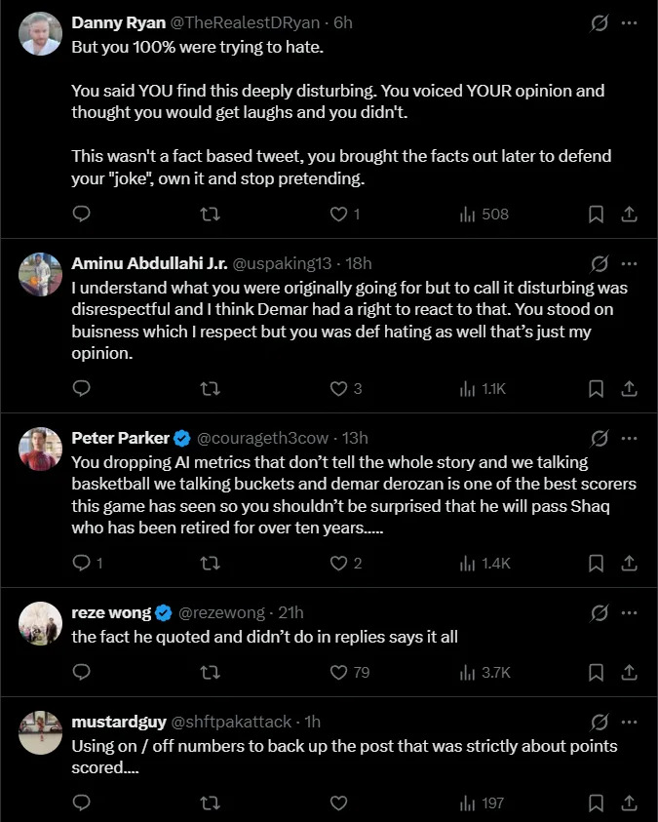Image resolution: width=658 pixels, height=822 pixels.
Task: Reply to mustardguy's tweet
Action: pyautogui.click(x=81, y=803)
